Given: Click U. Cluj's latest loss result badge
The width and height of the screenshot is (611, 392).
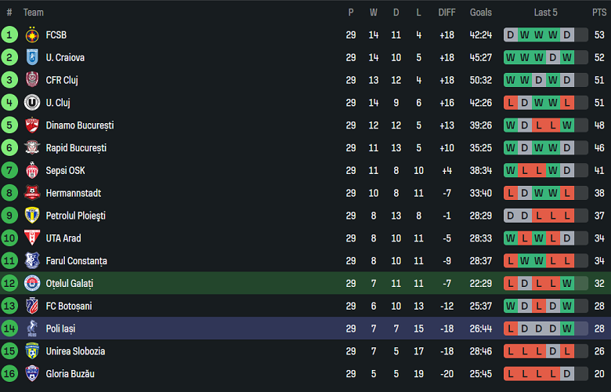Looking at the screenshot, I should point(567,103).
